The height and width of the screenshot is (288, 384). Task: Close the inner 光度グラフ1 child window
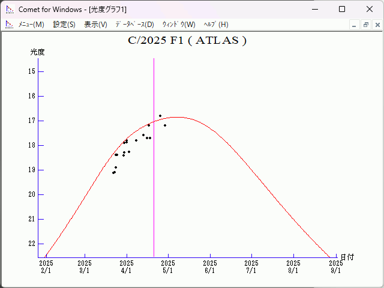377,25
